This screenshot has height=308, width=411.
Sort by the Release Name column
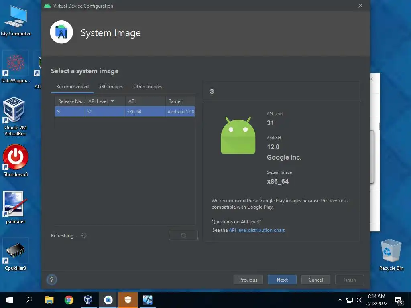tap(70, 101)
